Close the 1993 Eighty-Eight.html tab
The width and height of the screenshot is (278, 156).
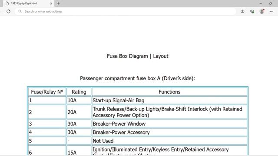tap(51, 3)
